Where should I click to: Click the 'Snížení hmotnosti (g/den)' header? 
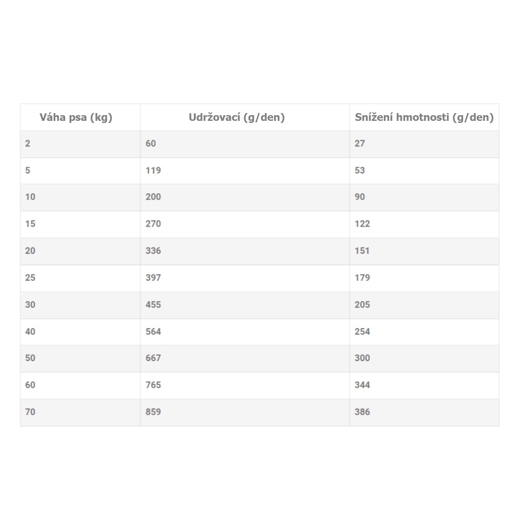(x=424, y=117)
